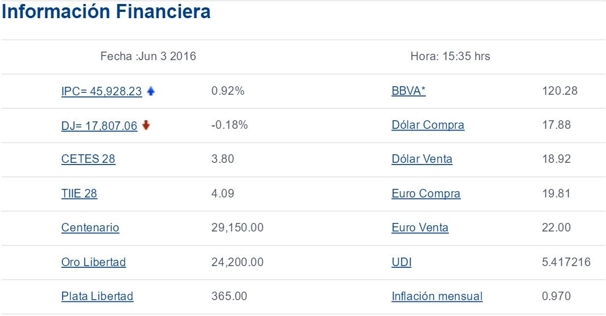Click the BBVA* stock link
606x316 pixels.
tap(408, 91)
